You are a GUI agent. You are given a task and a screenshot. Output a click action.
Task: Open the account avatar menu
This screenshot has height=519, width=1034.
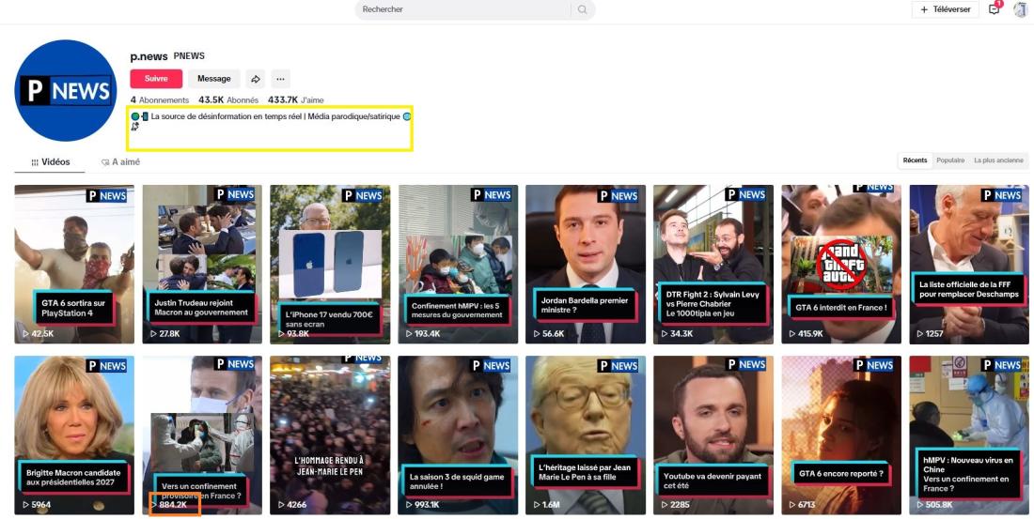1021,9
